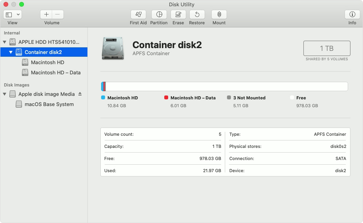Viewport: 363px width, 223px height.
Task: Click the Free 978.03 GB legend value
Action: click(307, 106)
